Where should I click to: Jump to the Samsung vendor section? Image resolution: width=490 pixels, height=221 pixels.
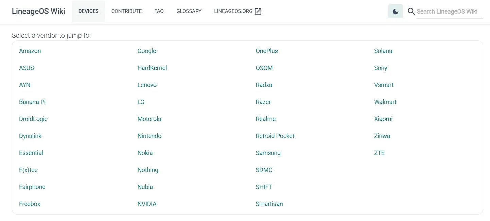point(268,153)
